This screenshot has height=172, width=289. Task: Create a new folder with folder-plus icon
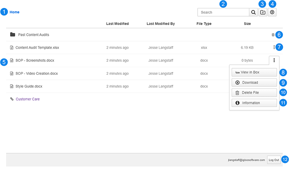point(263,12)
